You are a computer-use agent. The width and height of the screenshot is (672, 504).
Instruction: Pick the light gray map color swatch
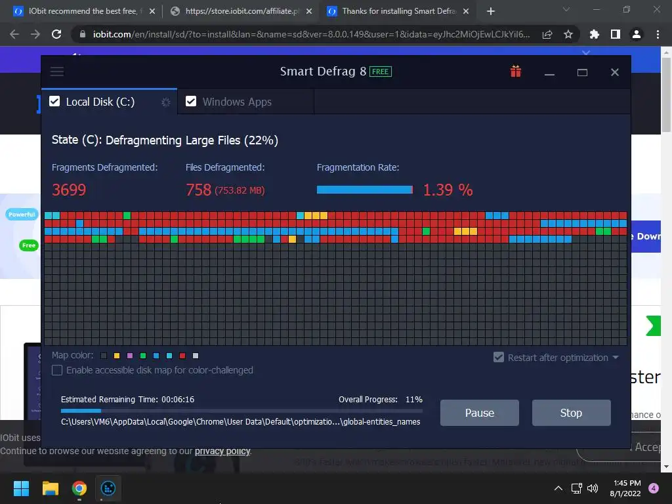pos(196,356)
